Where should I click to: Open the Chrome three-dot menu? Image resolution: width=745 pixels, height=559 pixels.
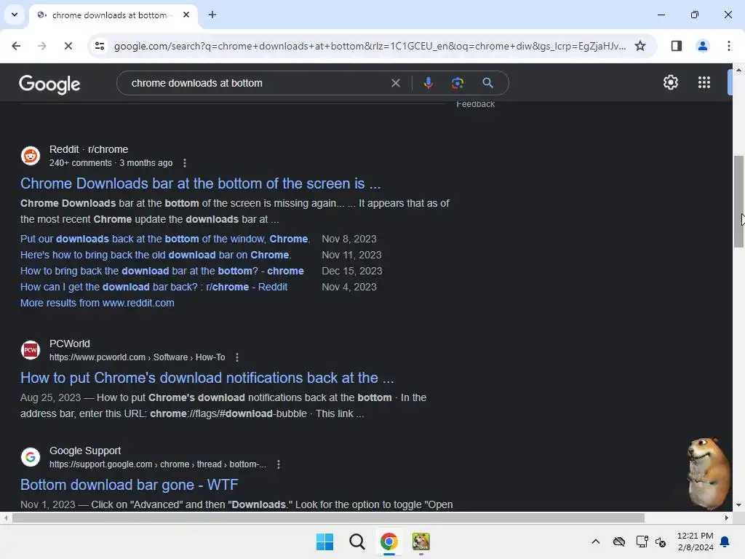click(728, 46)
